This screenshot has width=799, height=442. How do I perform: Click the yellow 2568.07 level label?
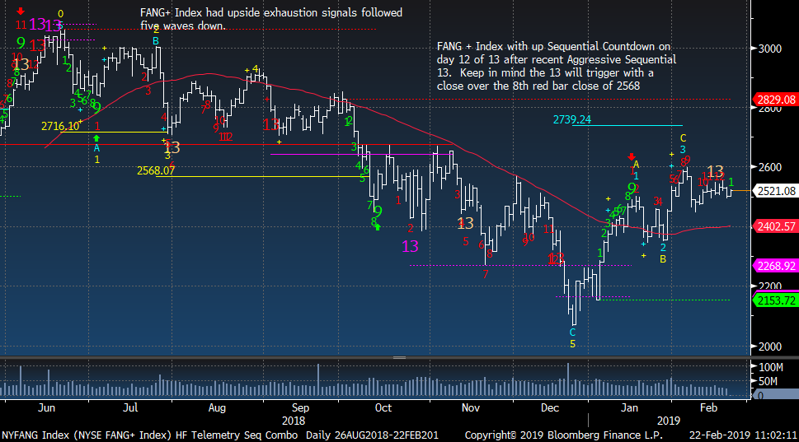pos(155,171)
